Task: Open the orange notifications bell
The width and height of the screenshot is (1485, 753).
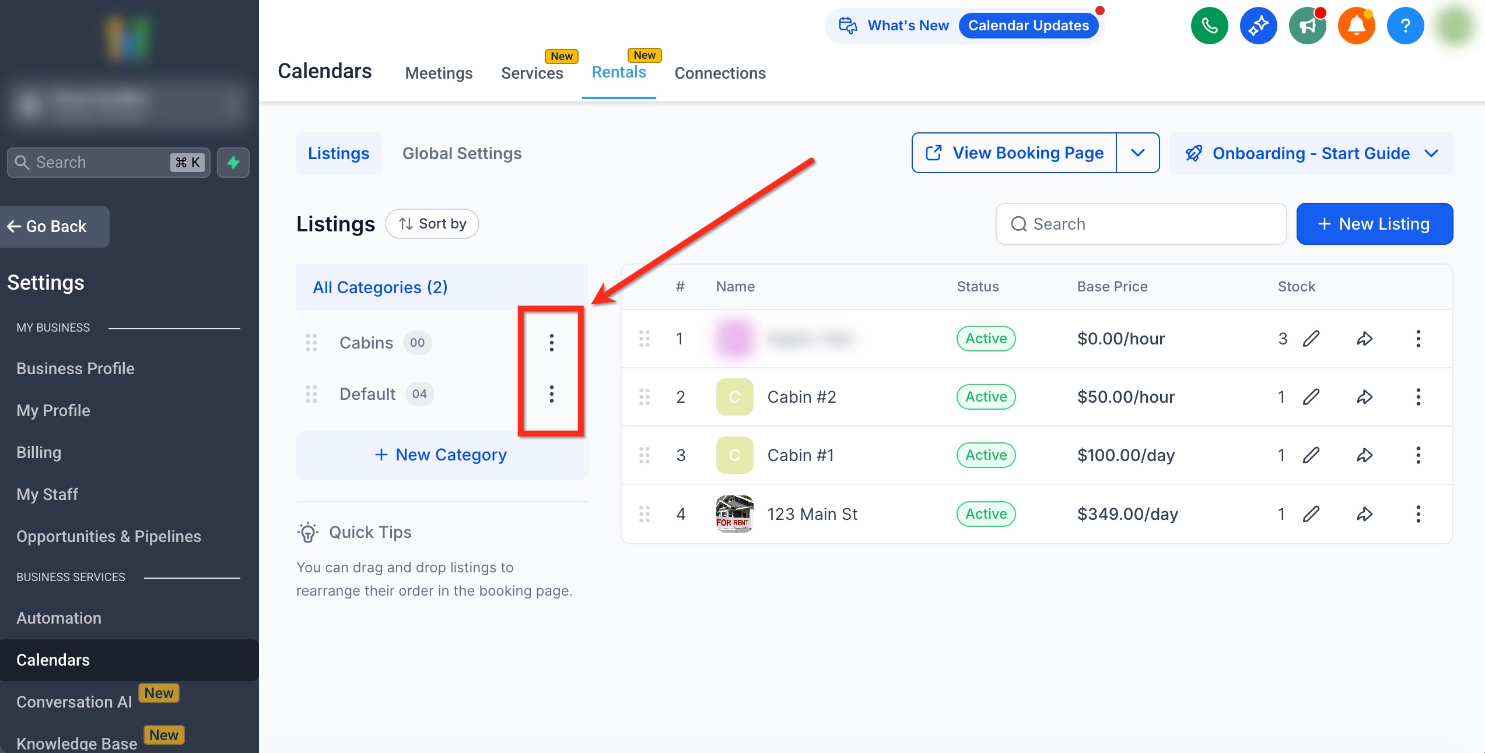Action: pyautogui.click(x=1356, y=26)
